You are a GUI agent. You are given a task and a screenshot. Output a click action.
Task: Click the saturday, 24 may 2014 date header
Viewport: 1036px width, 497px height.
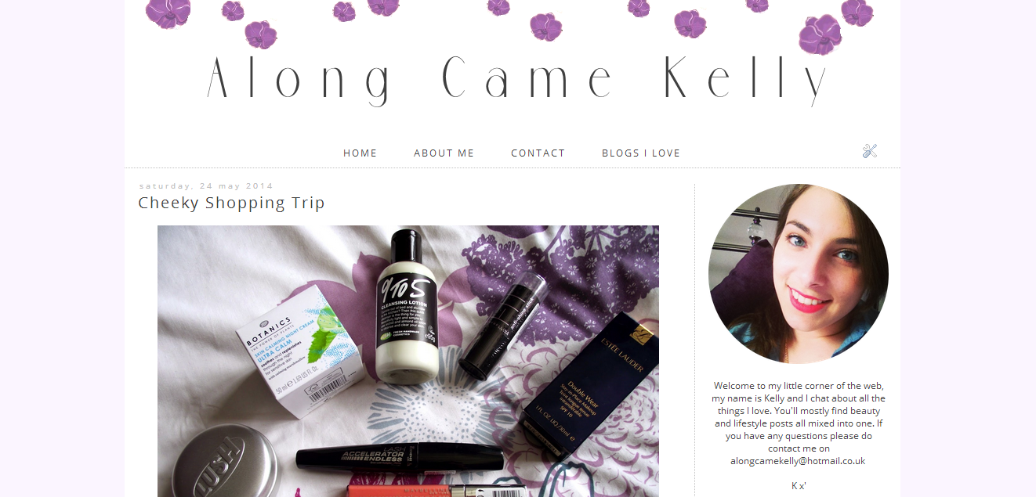pos(206,186)
